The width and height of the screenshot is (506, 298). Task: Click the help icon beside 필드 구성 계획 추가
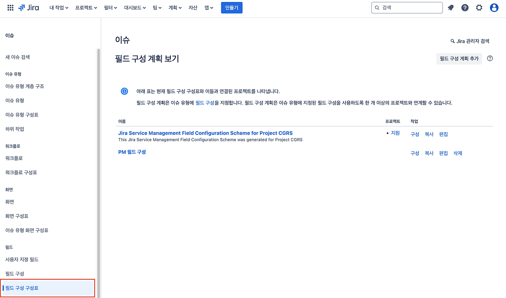(x=489, y=58)
